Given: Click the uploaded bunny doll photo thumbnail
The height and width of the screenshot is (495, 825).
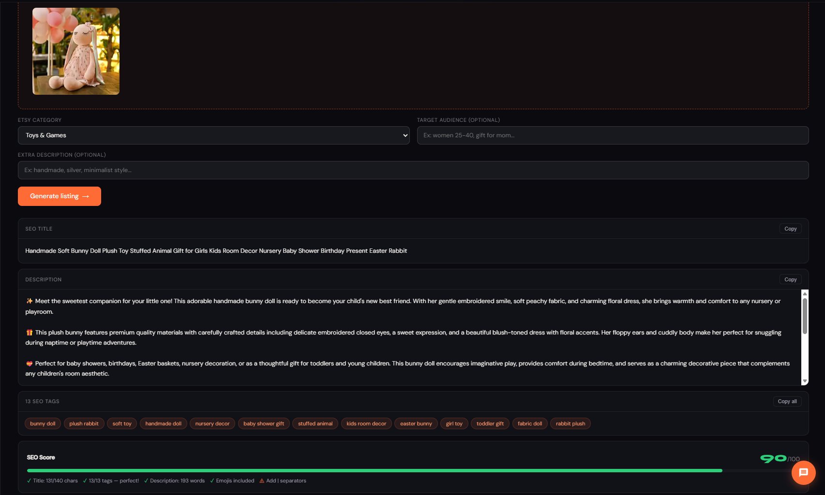Looking at the screenshot, I should tap(76, 51).
